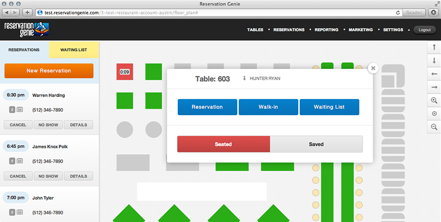The width and height of the screenshot is (441, 222).
Task: Set table status to Saved
Action: pos(316,144)
